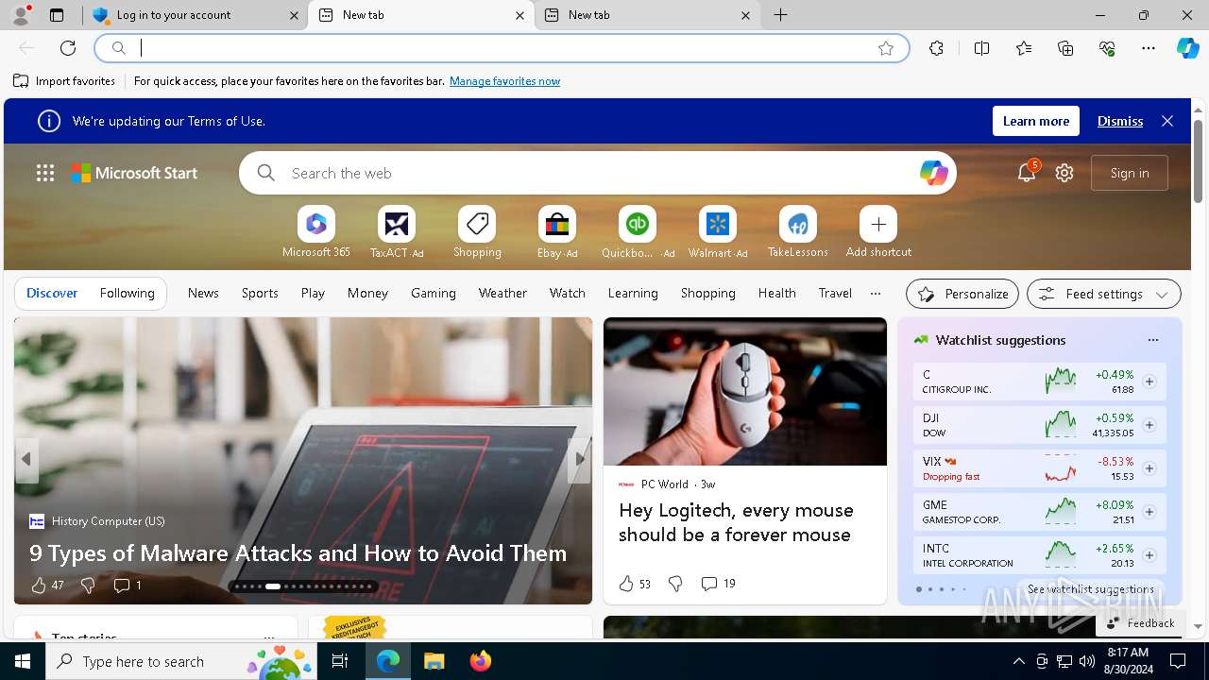This screenshot has height=680, width=1209.
Task: Show hidden system tray icons
Action: (1018, 661)
